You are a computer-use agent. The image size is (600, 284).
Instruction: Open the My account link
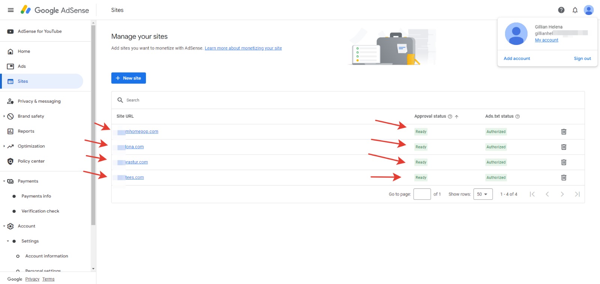click(546, 40)
